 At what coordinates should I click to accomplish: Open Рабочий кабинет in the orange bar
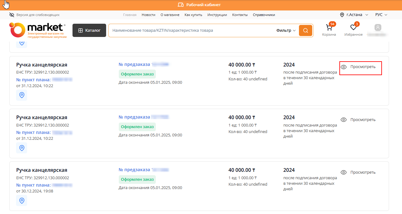pos(199,5)
